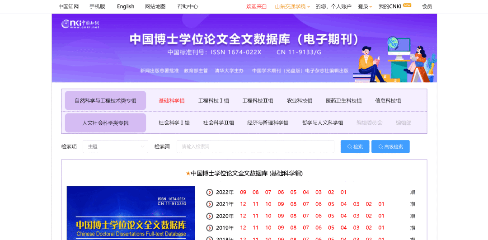Focus the 请输入检索词 search input

[255, 146]
